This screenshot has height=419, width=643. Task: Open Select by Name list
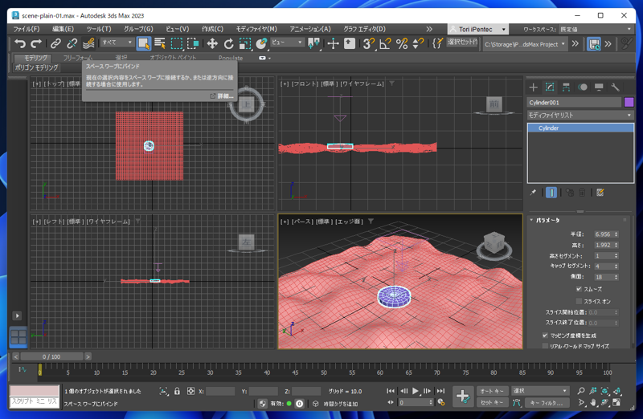[x=160, y=43]
